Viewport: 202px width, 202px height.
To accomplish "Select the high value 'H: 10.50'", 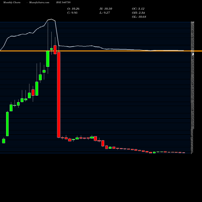I will (106, 8).
